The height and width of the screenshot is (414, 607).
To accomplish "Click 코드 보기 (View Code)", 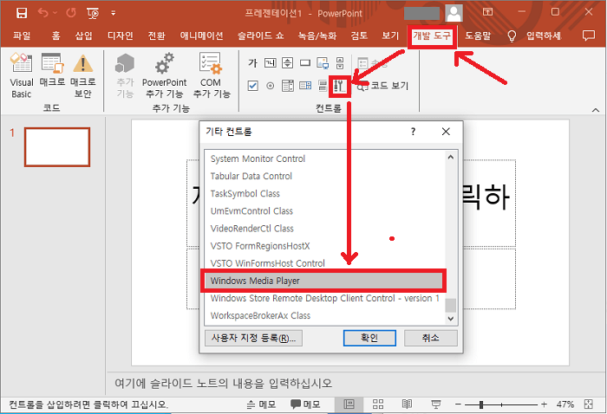I will [x=382, y=86].
